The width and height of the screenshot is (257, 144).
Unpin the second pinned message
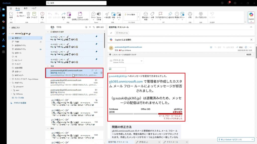(x=96, y=44)
